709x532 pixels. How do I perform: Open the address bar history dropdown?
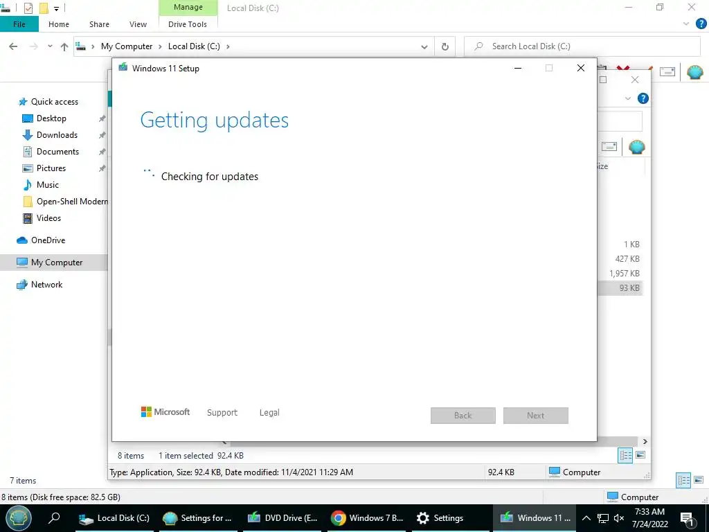point(424,46)
